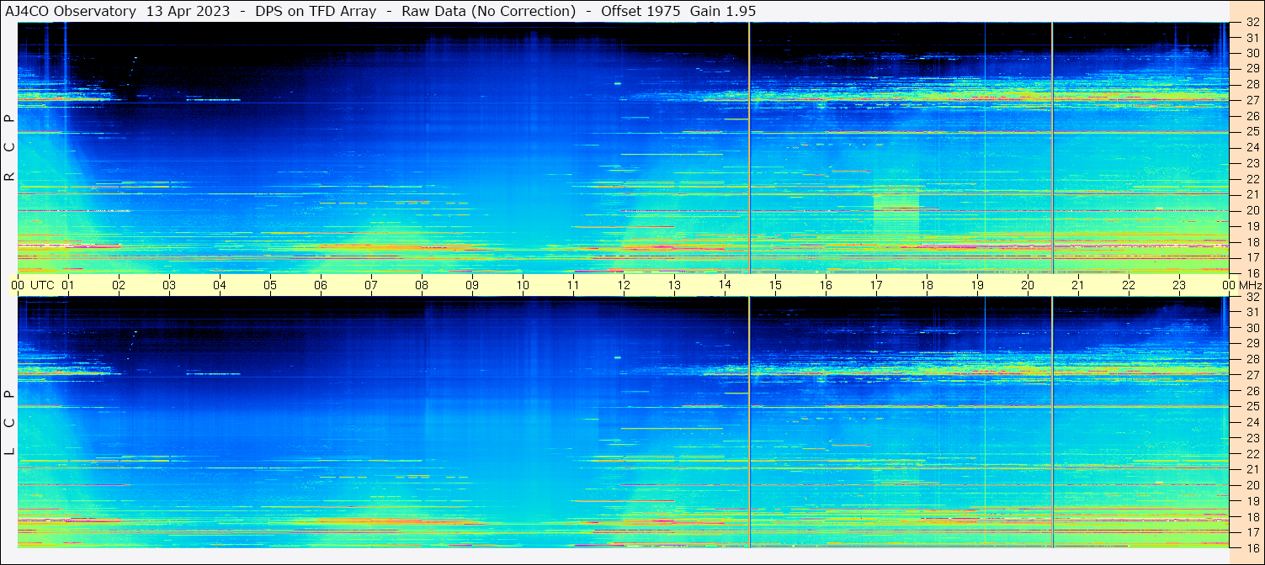Click the 'MHz' label on time axis
The width and height of the screenshot is (1265, 565).
1250,285
